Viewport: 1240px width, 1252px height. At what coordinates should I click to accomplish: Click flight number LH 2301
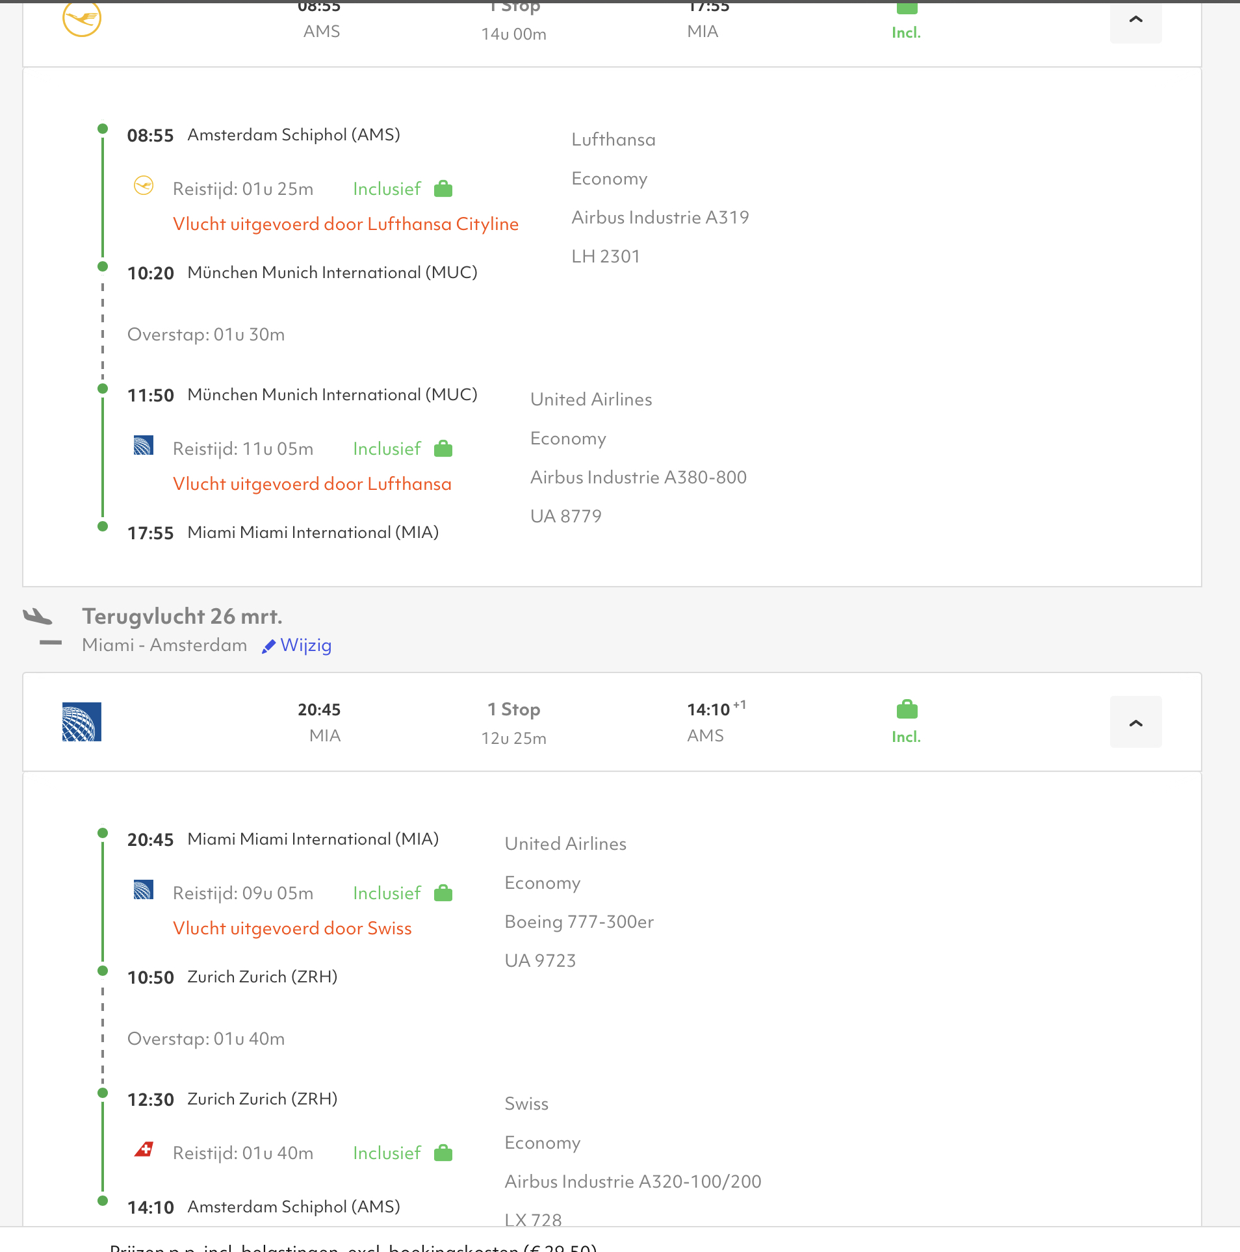tap(605, 257)
